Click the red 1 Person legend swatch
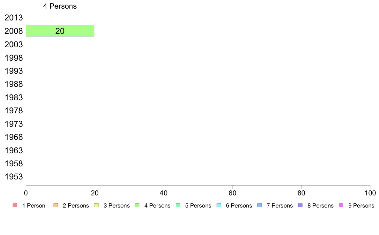 [x=14, y=205]
